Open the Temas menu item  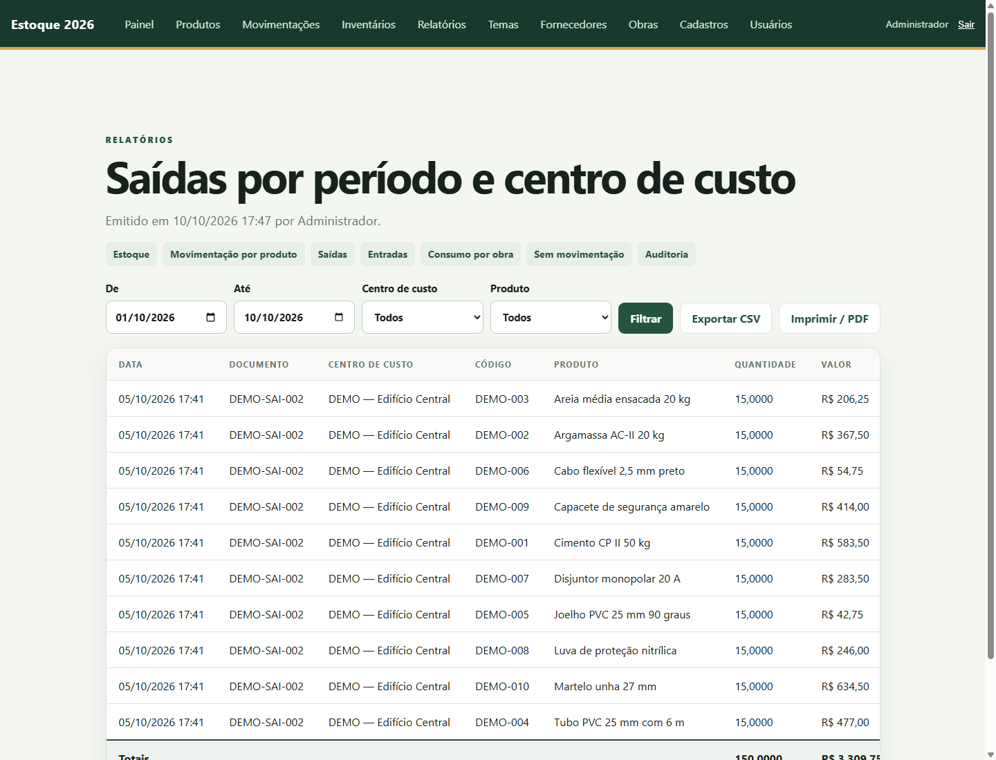(x=504, y=24)
